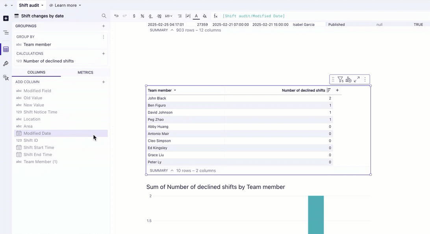Image resolution: width=430 pixels, height=234 pixels.
Task: Grab the table element drag handle
Action: [x=333, y=80]
